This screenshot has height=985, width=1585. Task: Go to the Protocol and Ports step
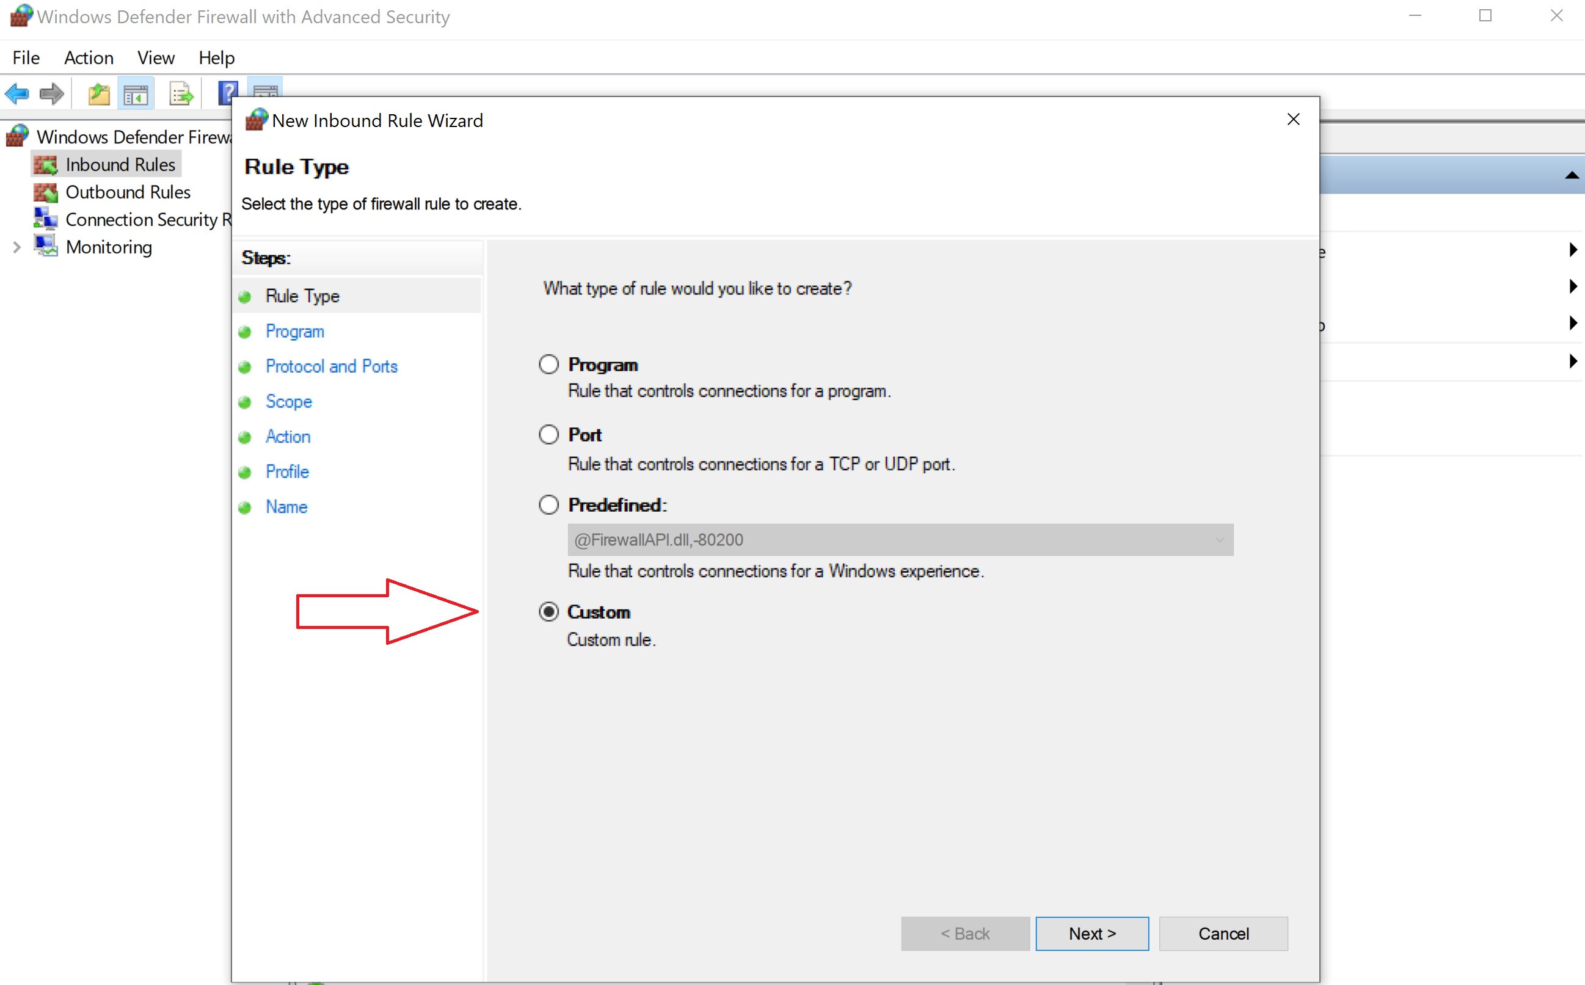[x=331, y=366]
